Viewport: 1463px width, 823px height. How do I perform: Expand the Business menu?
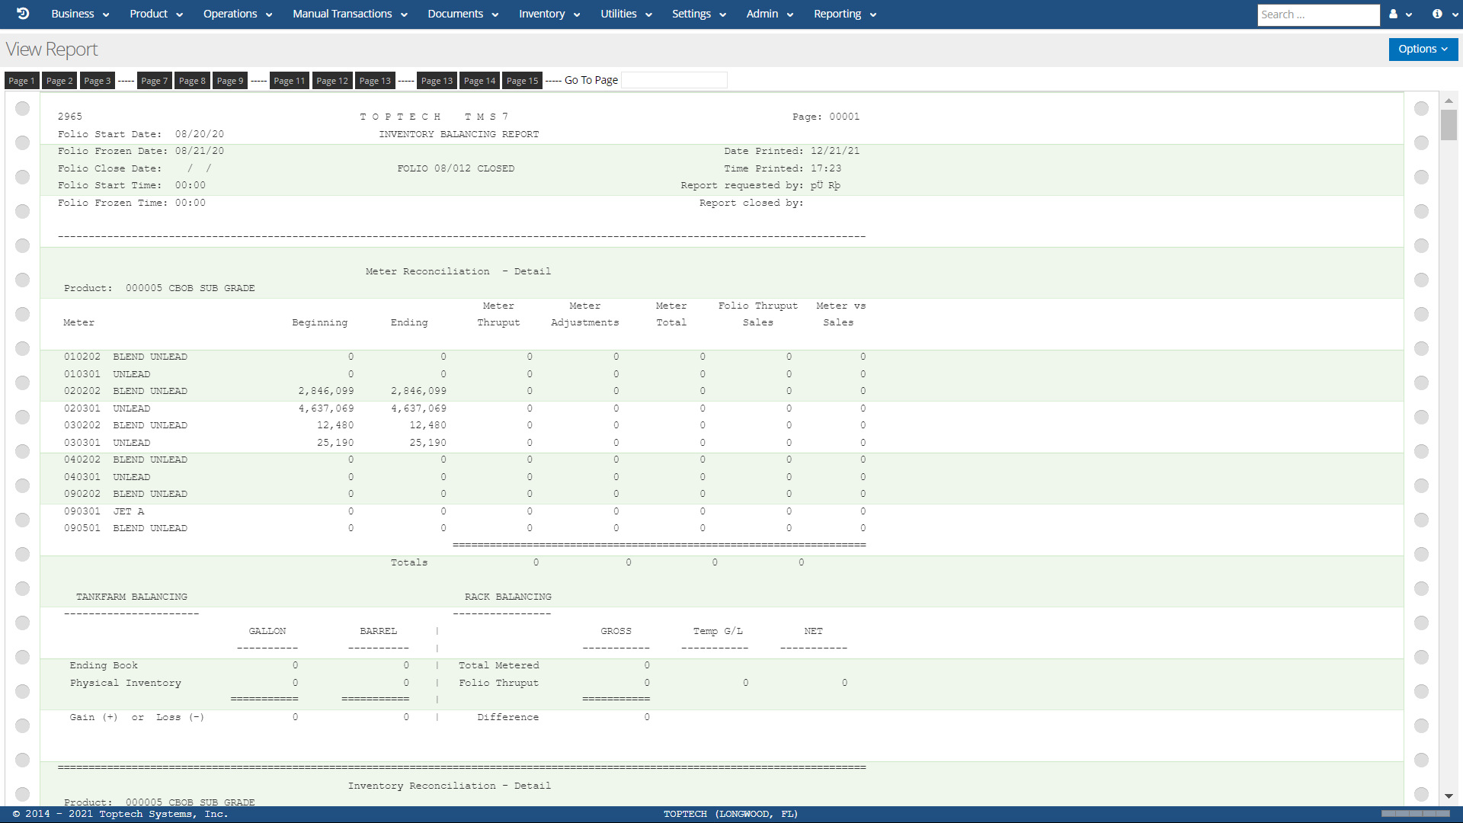point(80,14)
